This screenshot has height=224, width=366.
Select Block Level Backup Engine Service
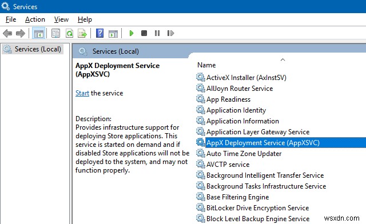click(x=258, y=219)
